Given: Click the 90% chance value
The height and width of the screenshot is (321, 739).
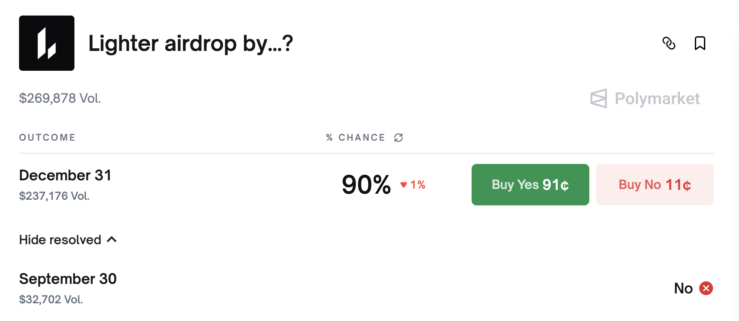Looking at the screenshot, I should (366, 185).
